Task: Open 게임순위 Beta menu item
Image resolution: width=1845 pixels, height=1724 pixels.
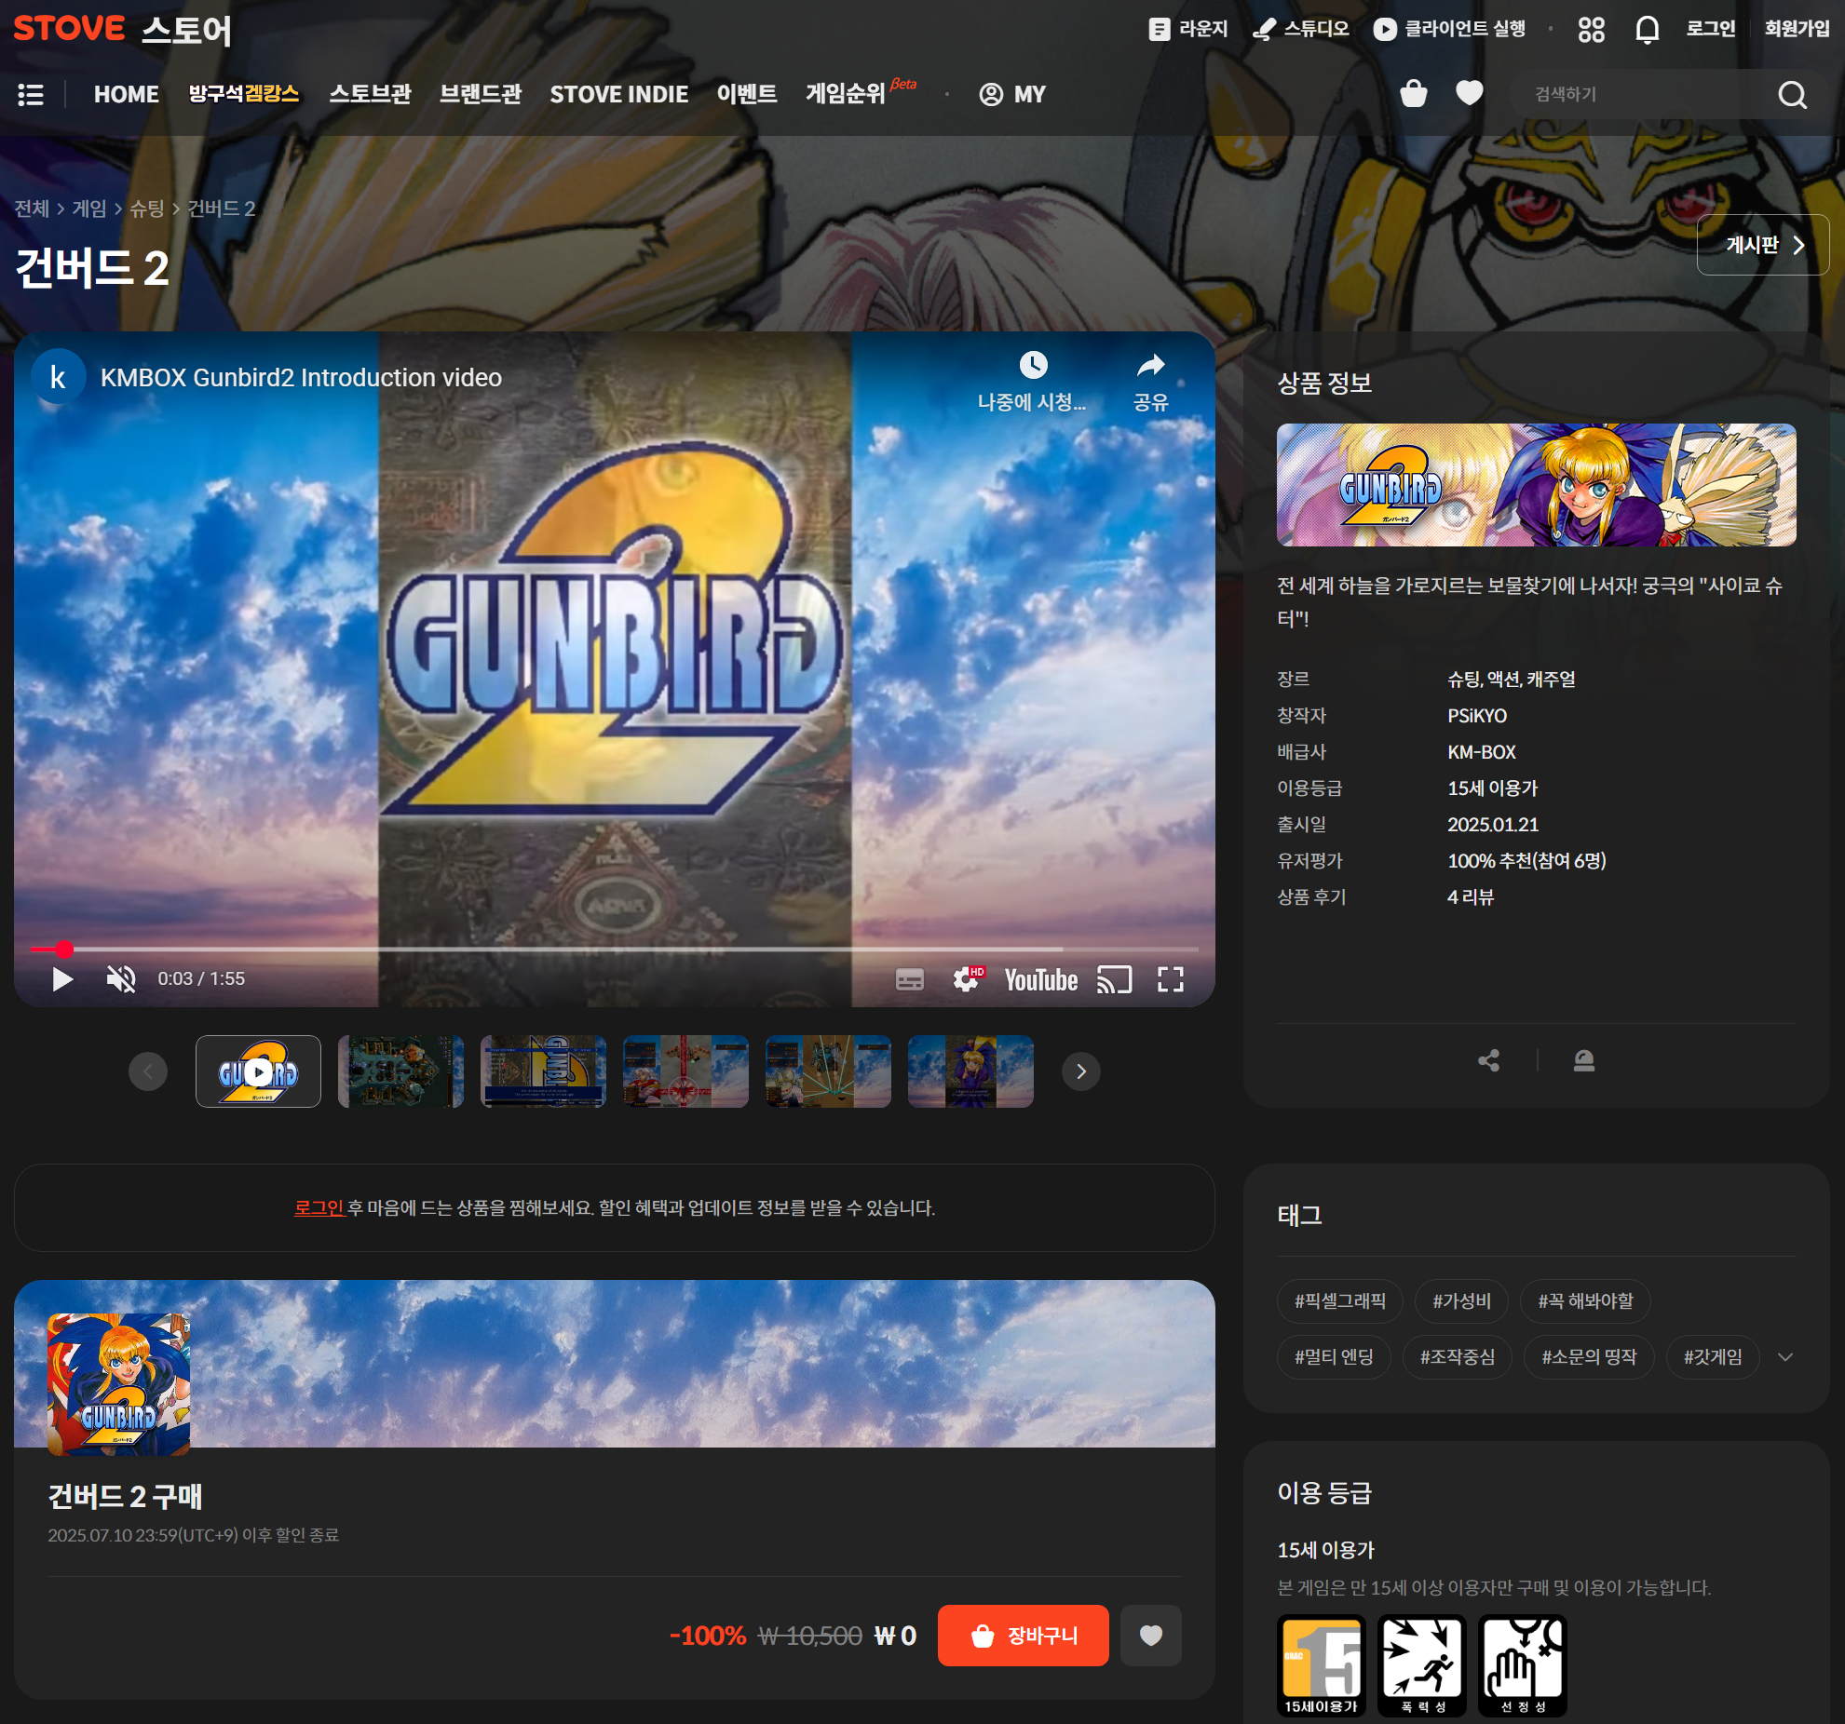Action: pos(861,92)
